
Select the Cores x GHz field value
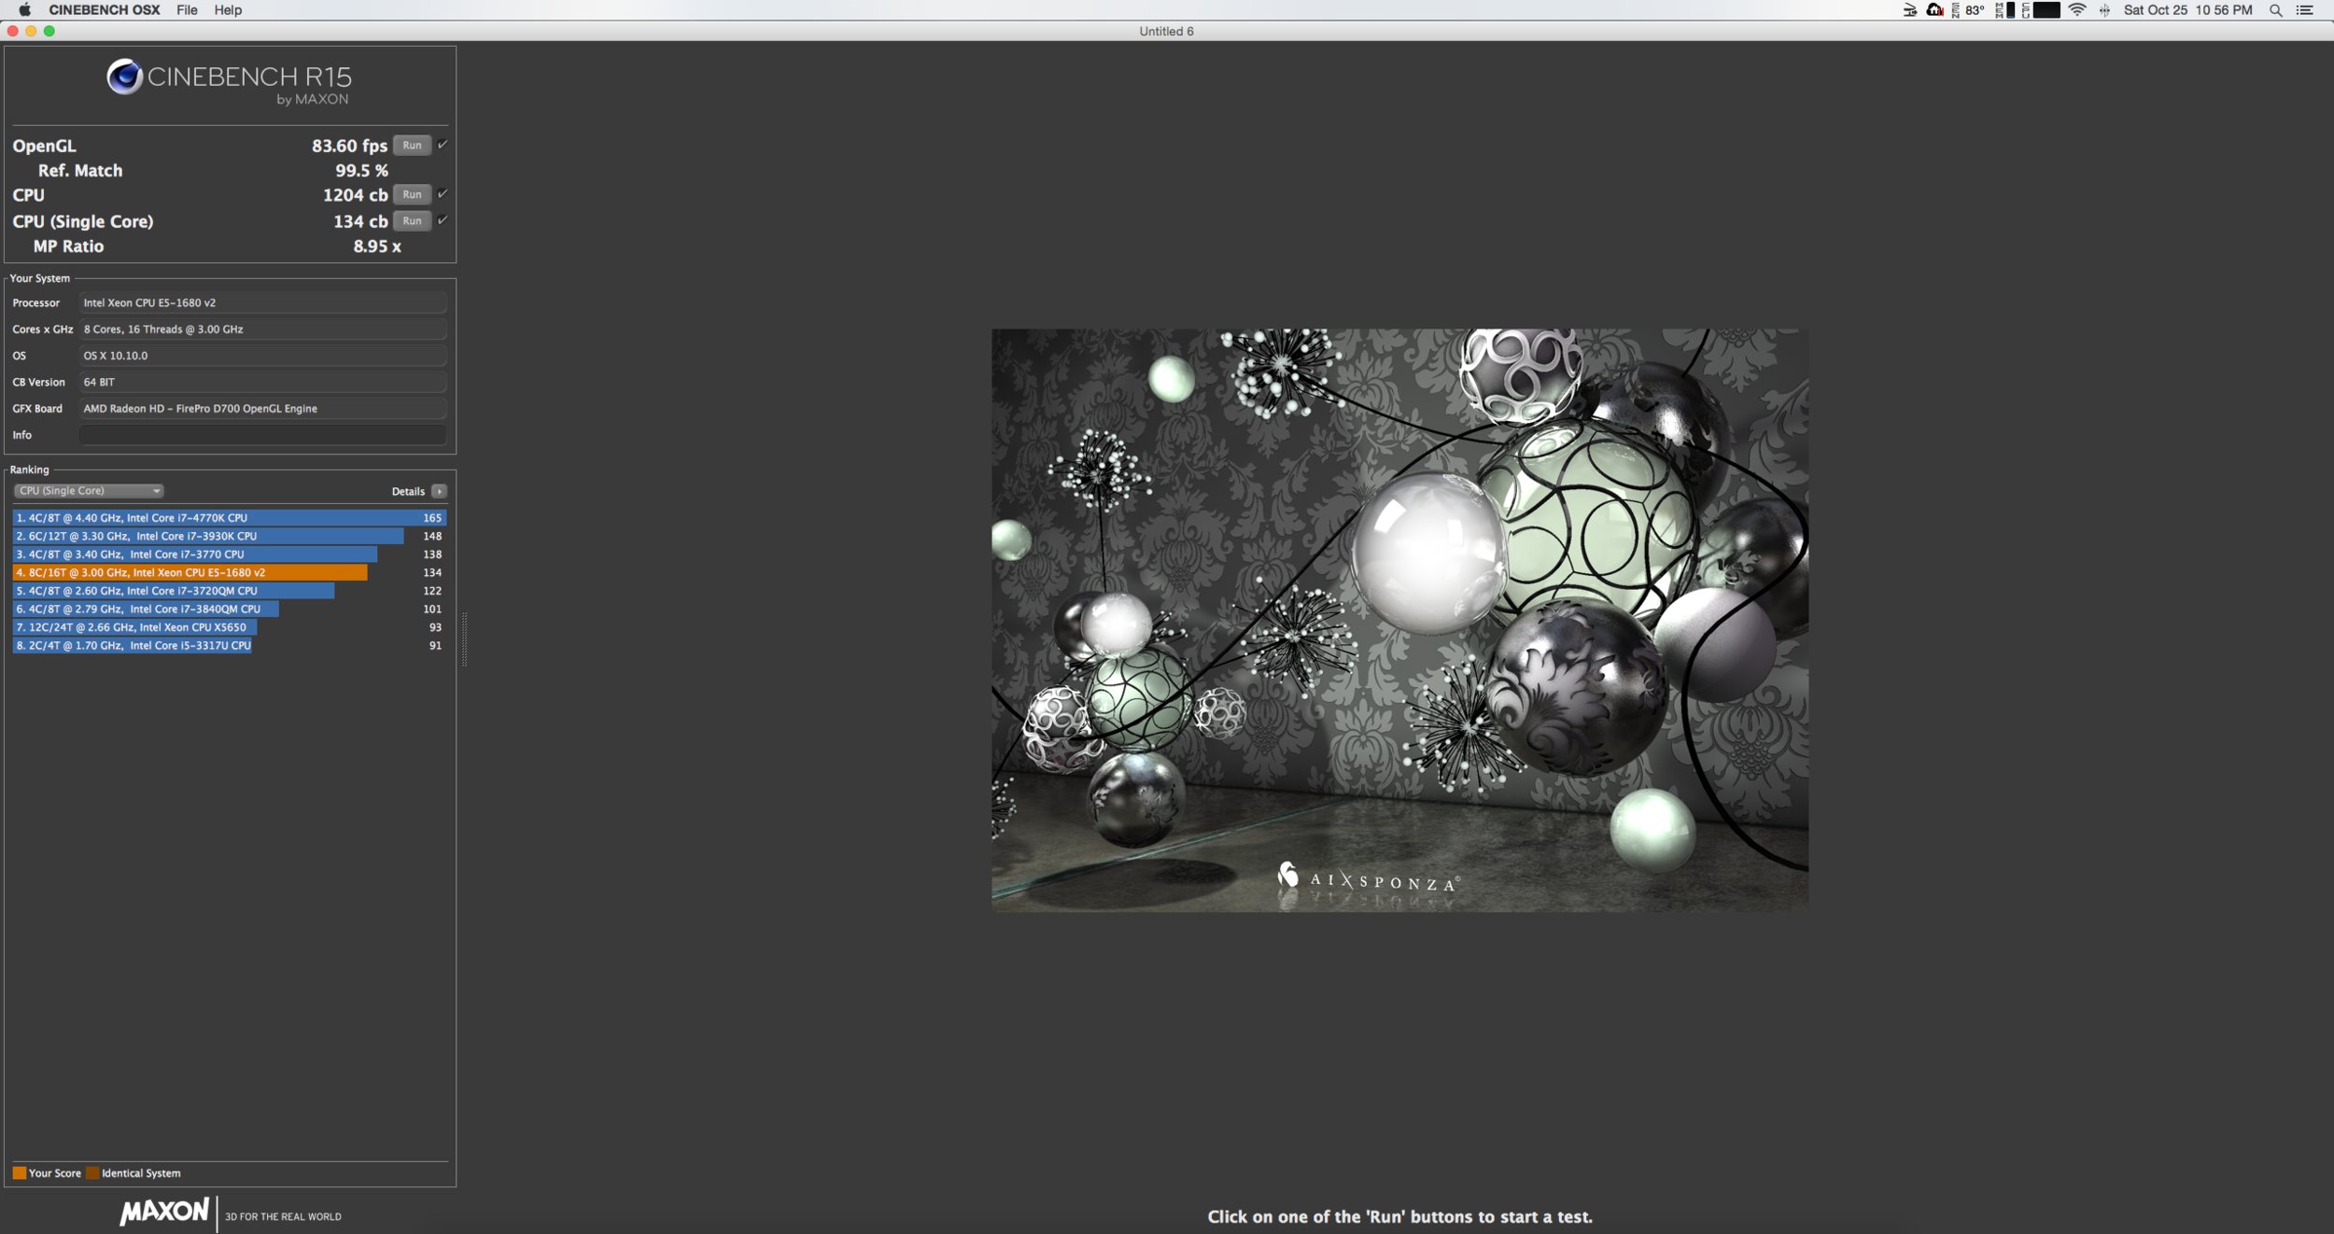click(x=262, y=330)
